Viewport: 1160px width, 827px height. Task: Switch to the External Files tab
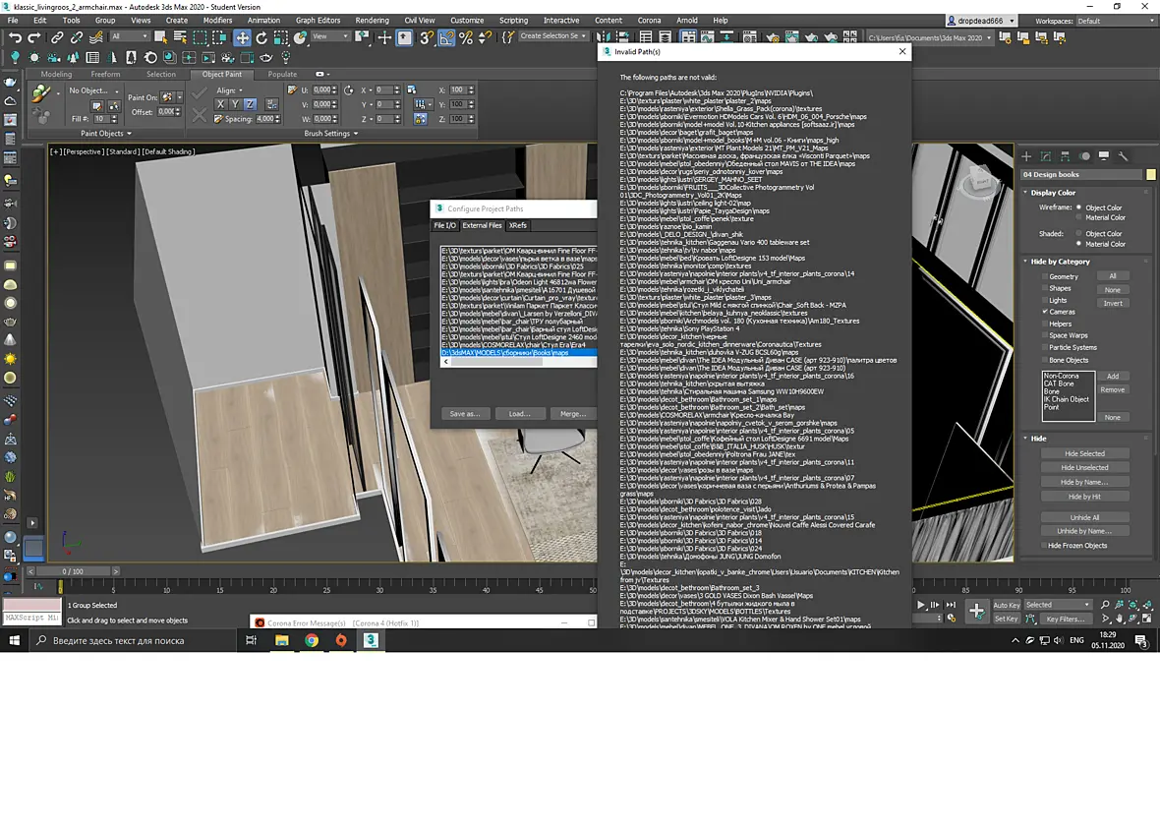click(x=482, y=225)
